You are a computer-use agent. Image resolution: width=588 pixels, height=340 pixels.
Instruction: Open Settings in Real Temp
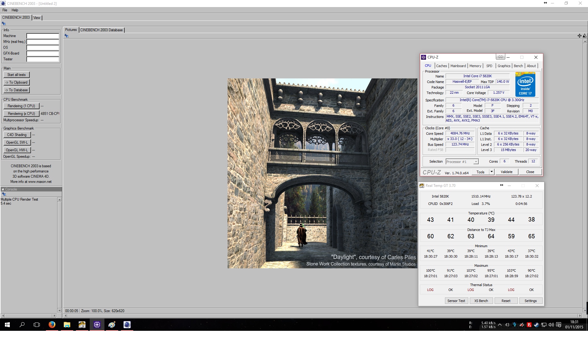click(x=531, y=301)
